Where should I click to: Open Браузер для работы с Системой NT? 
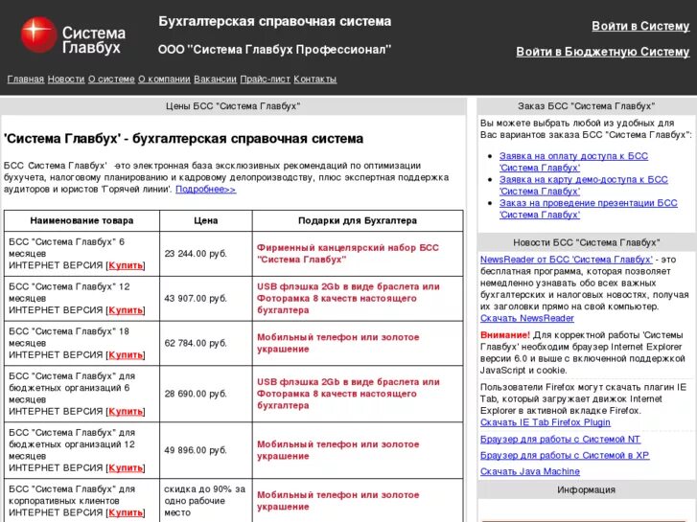coord(561,440)
